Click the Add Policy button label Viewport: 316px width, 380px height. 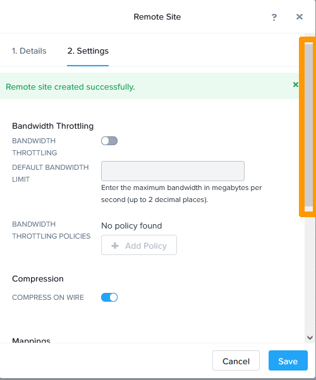point(146,246)
